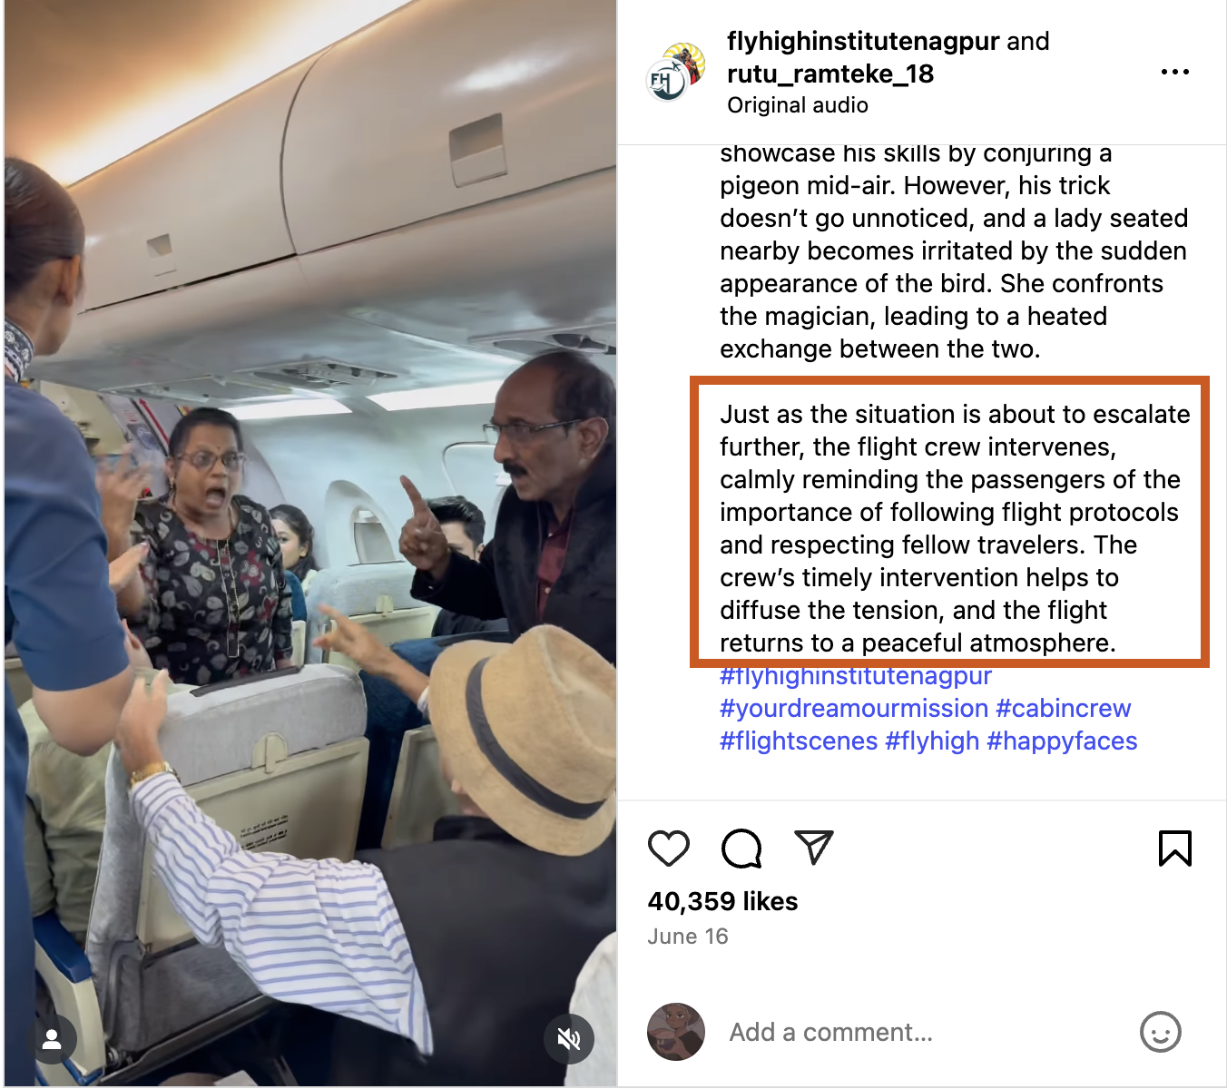Show tagged people icon on video
The width and height of the screenshot is (1227, 1089).
tap(52, 1039)
